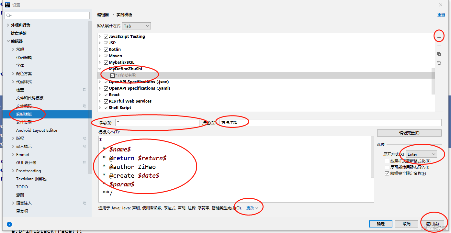Remove selected template with minus icon

click(439, 46)
